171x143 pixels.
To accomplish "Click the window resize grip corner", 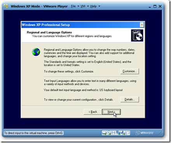I will point(161,133).
